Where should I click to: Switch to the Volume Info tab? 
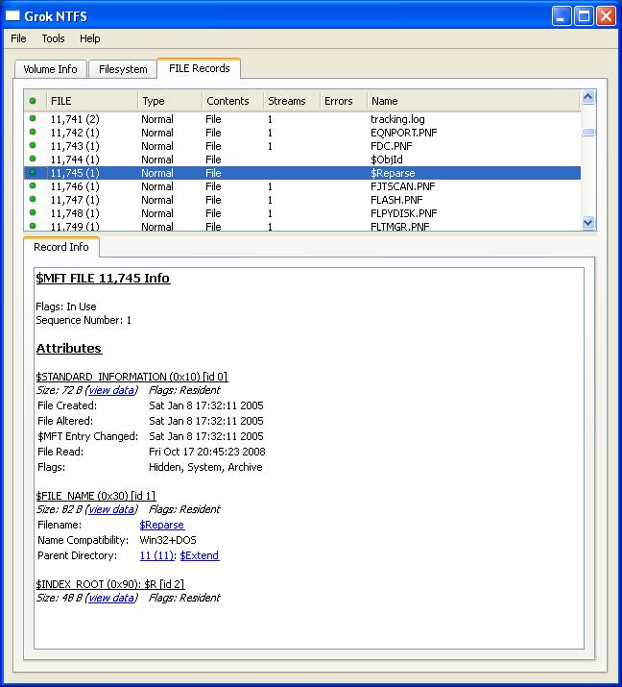pyautogui.click(x=50, y=69)
